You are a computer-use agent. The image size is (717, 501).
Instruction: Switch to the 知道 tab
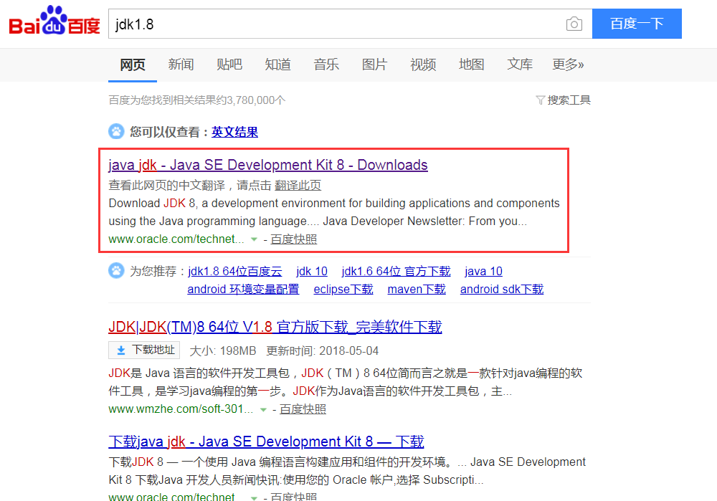(278, 65)
